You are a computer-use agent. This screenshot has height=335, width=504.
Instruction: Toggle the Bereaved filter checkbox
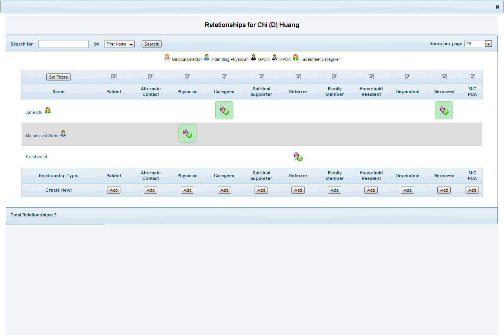click(x=444, y=77)
